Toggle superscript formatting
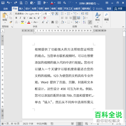The width and height of the screenshot is (126, 126). coord(39,18)
